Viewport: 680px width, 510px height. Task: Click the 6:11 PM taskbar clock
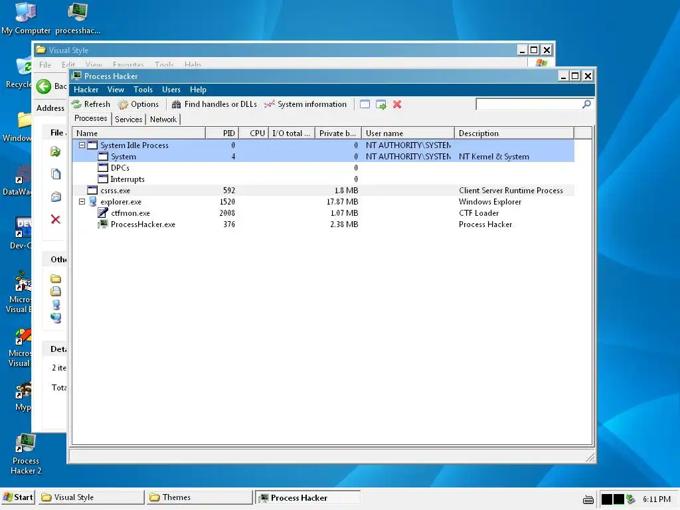click(657, 499)
